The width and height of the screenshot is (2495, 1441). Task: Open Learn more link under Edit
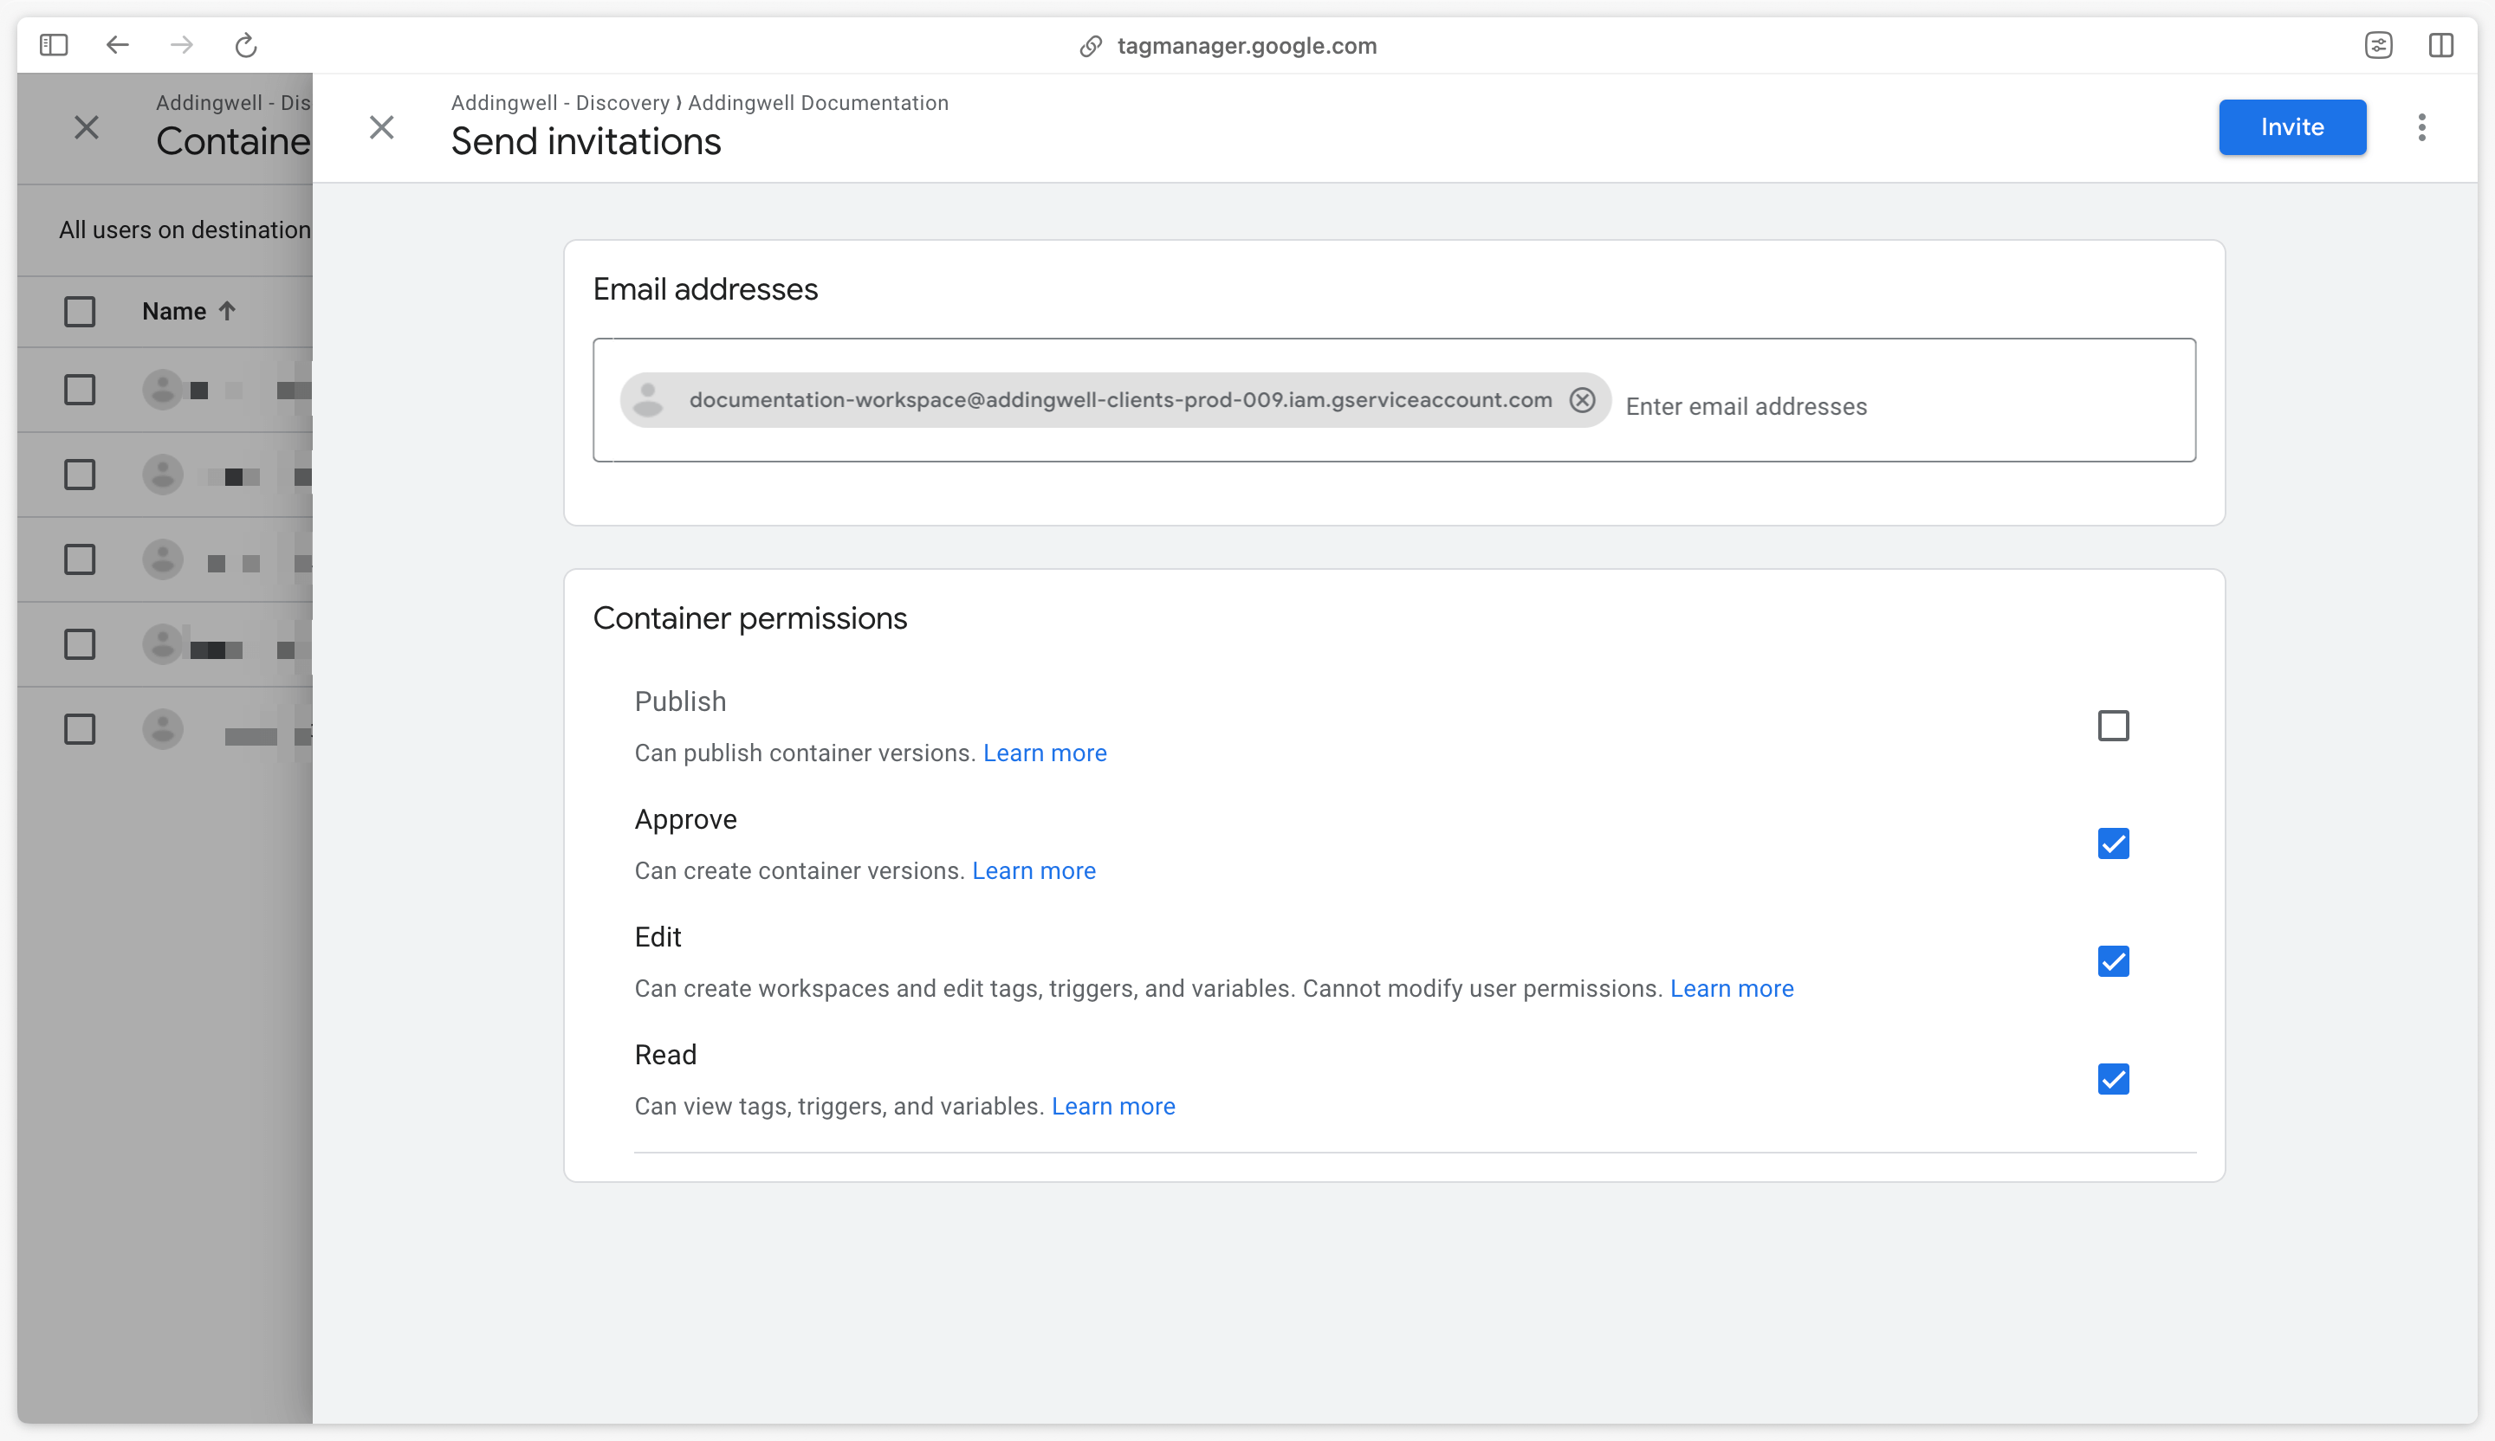[x=1732, y=989]
